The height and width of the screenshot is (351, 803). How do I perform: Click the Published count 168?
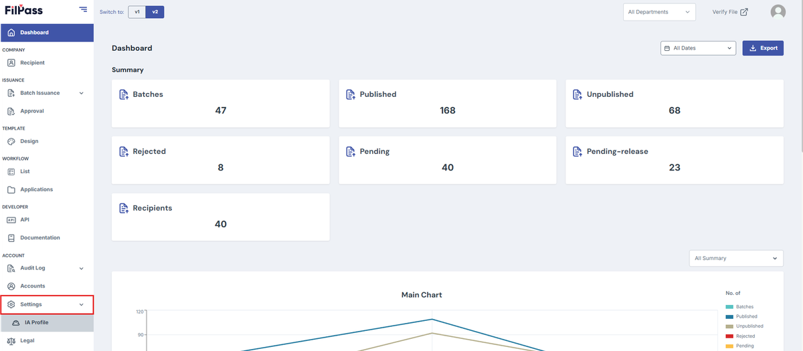click(448, 110)
